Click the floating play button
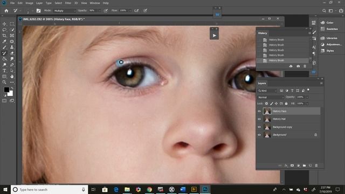345x194 pixels. coord(215,36)
